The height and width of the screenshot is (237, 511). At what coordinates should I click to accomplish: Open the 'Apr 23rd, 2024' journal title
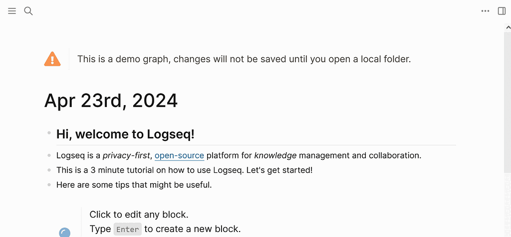click(x=111, y=101)
